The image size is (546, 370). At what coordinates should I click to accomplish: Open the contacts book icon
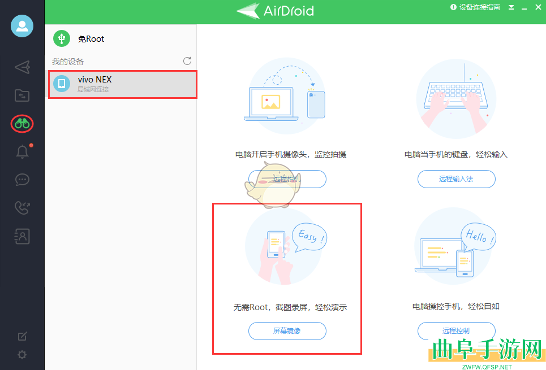22,236
